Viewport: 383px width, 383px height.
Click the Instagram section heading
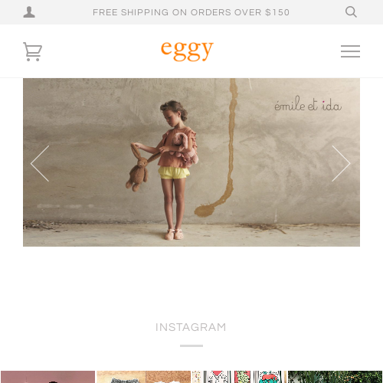[191, 327]
